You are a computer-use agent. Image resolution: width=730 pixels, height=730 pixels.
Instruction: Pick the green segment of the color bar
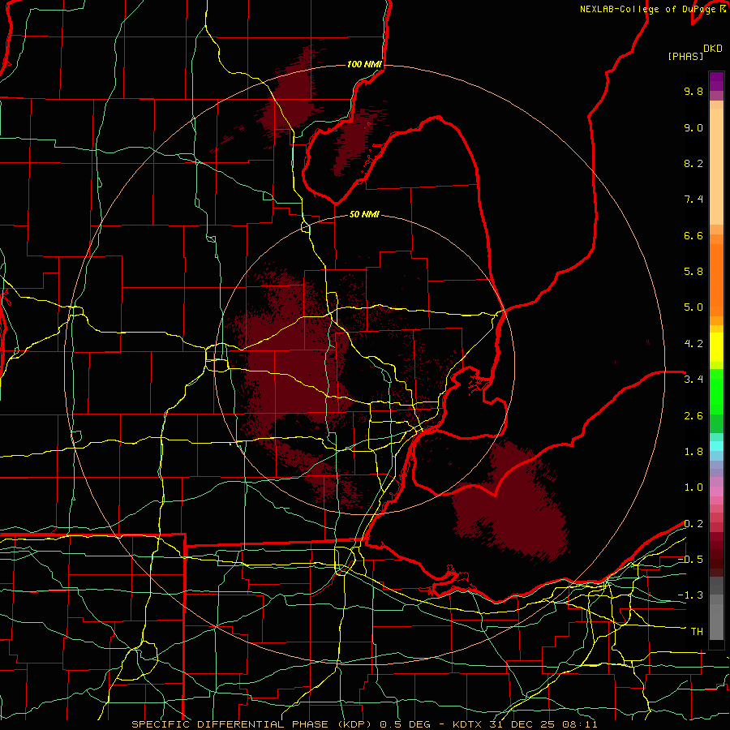tap(716, 393)
